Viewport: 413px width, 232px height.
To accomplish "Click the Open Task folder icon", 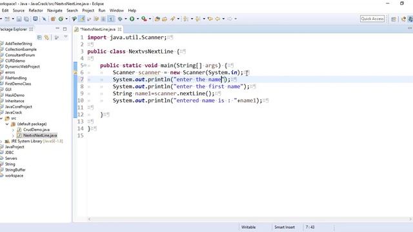I will 165,19.
